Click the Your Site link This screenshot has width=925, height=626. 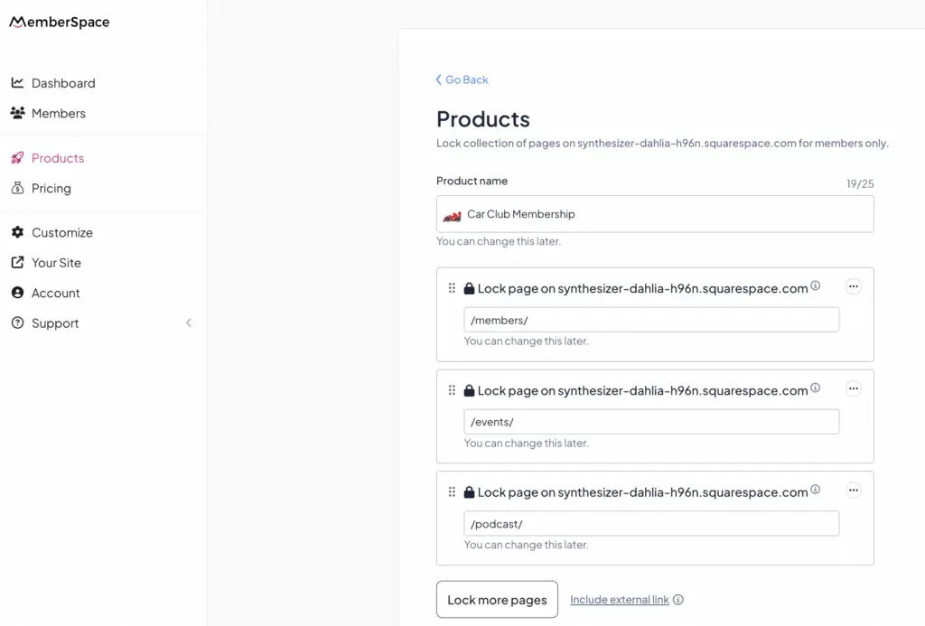click(x=56, y=263)
